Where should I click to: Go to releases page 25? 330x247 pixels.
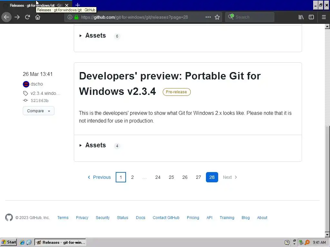[x=171, y=177]
